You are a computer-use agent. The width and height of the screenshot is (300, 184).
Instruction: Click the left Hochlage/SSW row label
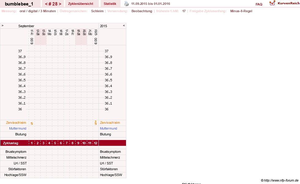tap(15, 175)
